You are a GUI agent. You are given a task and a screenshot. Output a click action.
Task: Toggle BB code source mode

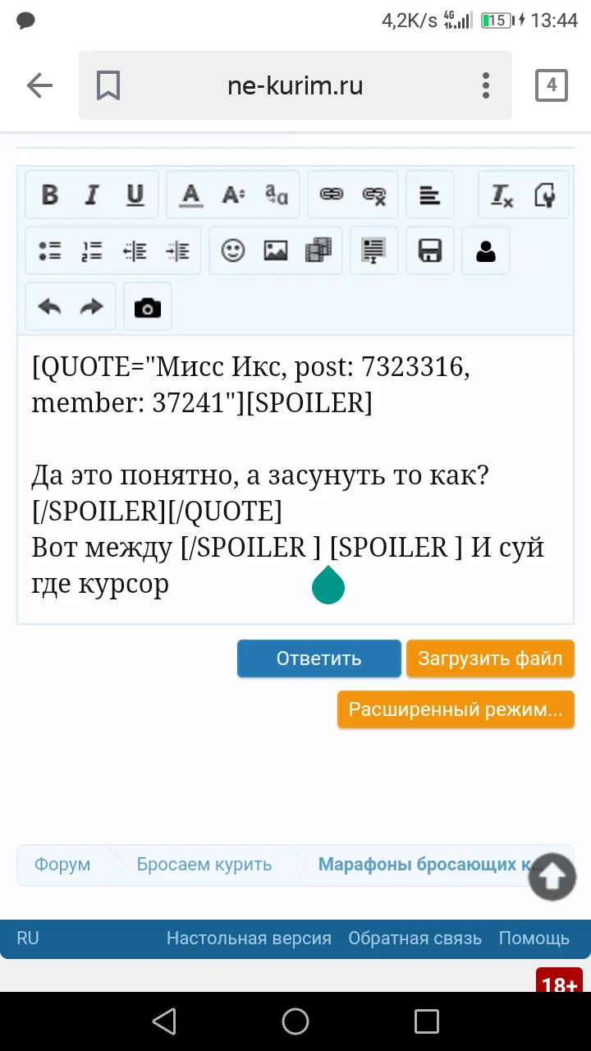click(x=544, y=195)
